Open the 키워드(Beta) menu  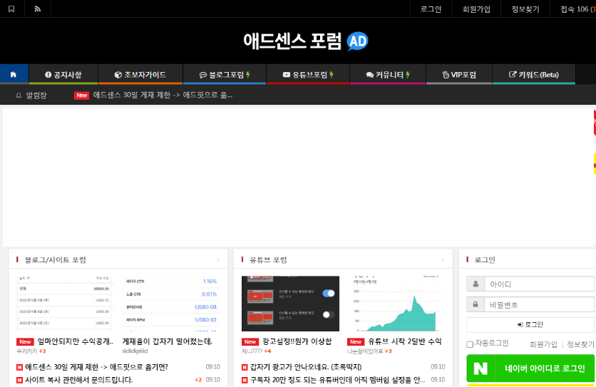[x=534, y=75]
